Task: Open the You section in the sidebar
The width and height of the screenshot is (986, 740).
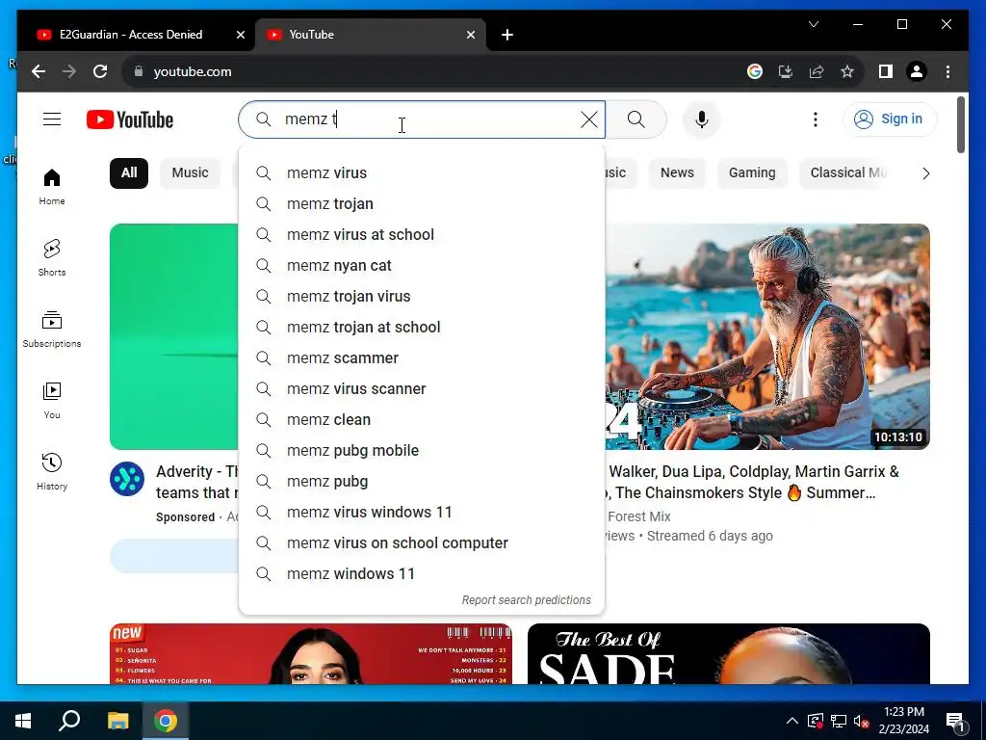Action: [52, 401]
